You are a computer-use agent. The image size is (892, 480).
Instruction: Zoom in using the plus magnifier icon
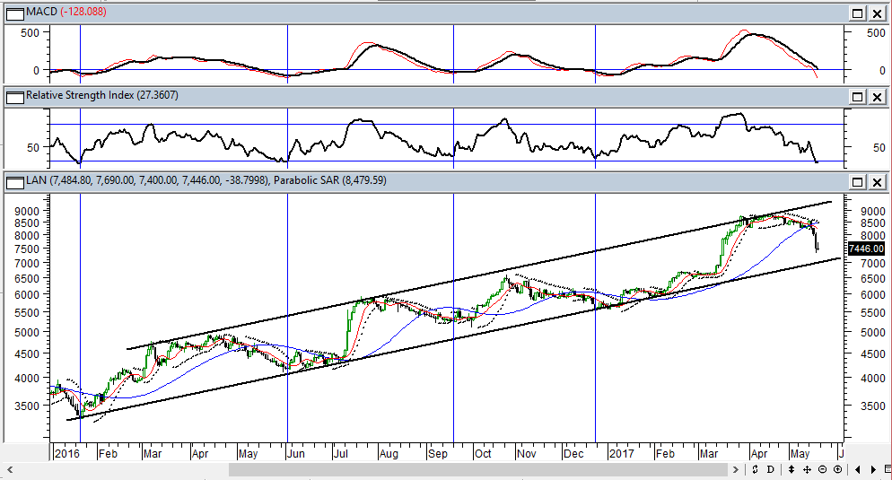tap(837, 469)
